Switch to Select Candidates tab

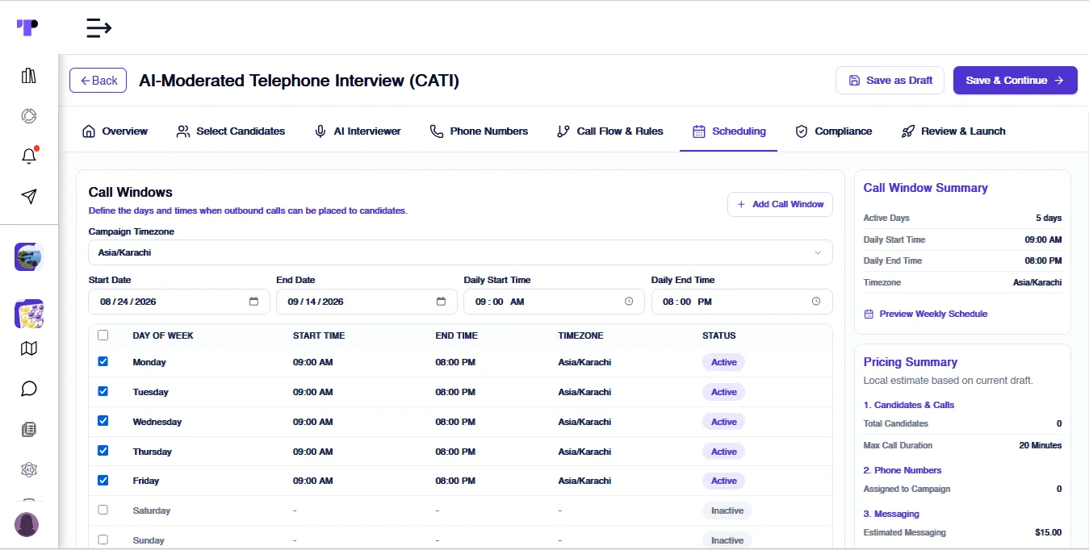(231, 131)
